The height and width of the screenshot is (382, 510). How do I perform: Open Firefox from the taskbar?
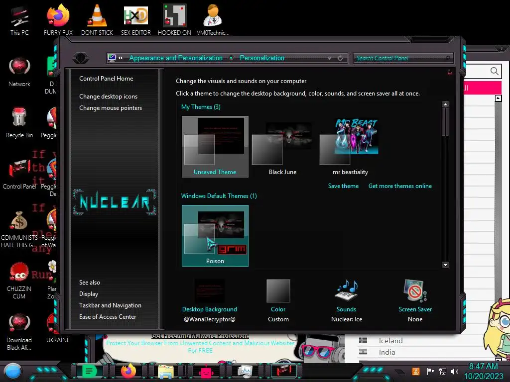point(128,371)
